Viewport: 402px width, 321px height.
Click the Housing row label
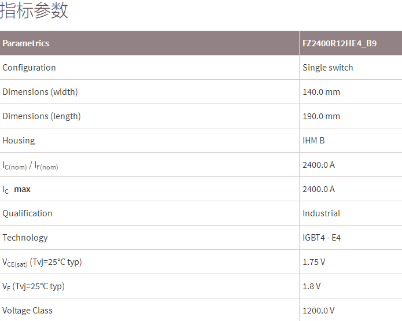(19, 141)
